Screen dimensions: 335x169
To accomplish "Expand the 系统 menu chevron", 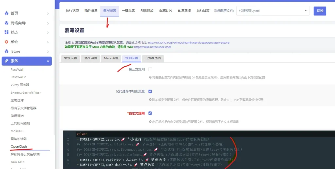I will click(48, 42).
